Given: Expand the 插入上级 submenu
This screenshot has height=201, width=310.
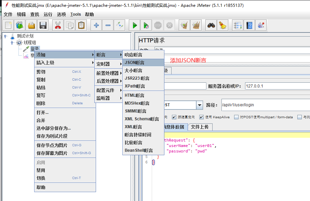Looking at the screenshot, I should (65, 63).
